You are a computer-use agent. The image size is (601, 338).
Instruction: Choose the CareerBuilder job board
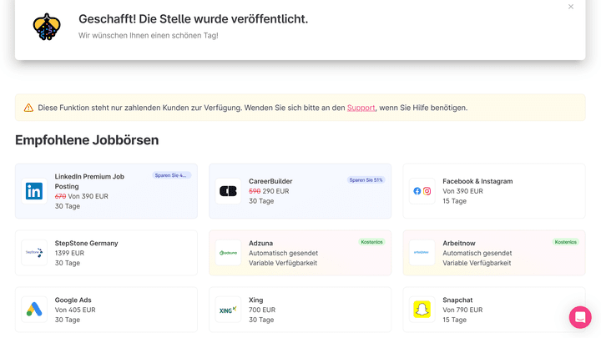(x=300, y=191)
